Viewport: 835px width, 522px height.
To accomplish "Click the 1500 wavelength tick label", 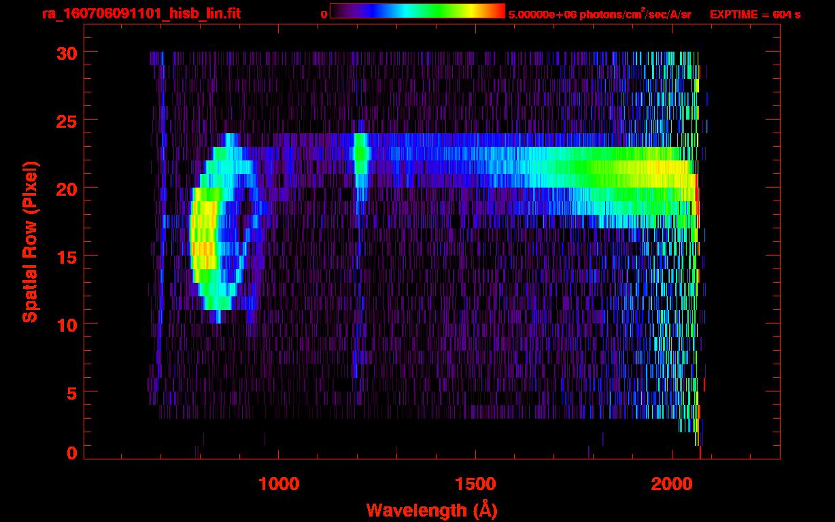I will pos(475,484).
